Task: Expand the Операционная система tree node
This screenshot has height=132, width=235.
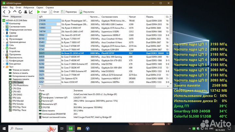Action: pyautogui.click(x=4, y=30)
